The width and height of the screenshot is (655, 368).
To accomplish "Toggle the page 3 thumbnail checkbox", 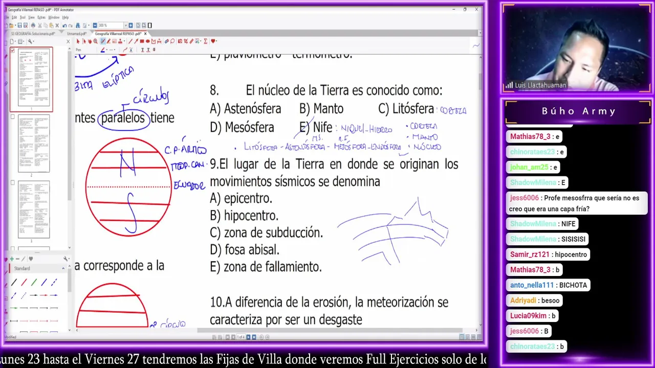I will click(13, 182).
